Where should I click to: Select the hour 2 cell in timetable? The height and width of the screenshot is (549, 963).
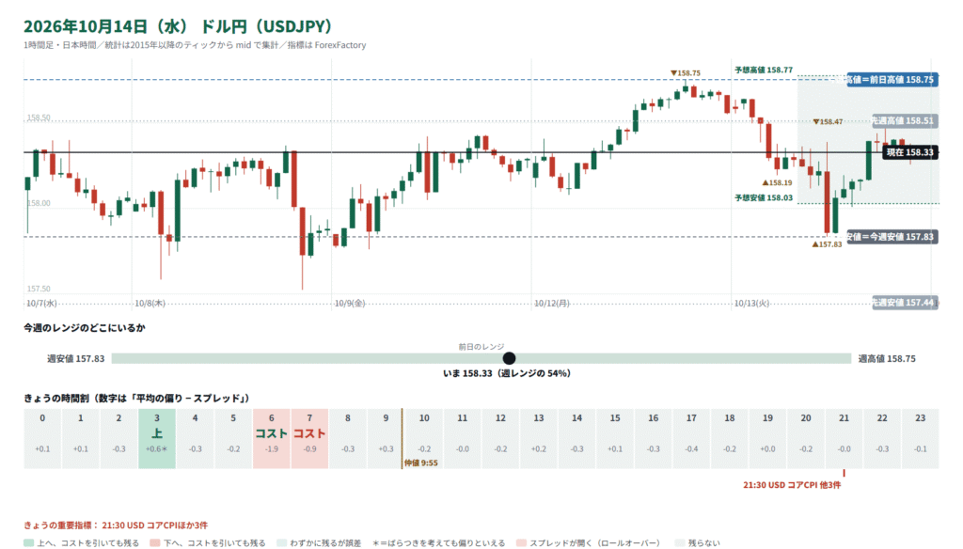click(118, 438)
